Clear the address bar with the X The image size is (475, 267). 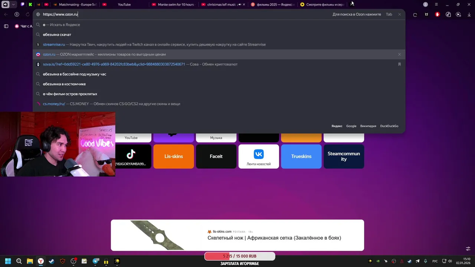(399, 14)
